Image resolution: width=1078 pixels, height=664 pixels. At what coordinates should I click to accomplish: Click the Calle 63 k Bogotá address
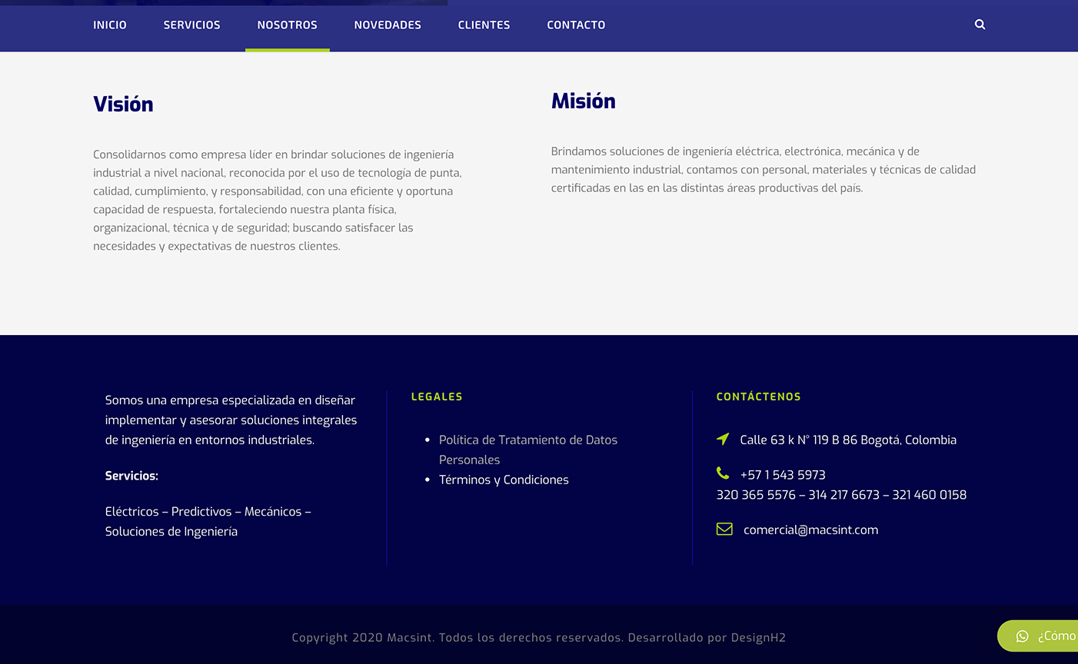click(847, 440)
